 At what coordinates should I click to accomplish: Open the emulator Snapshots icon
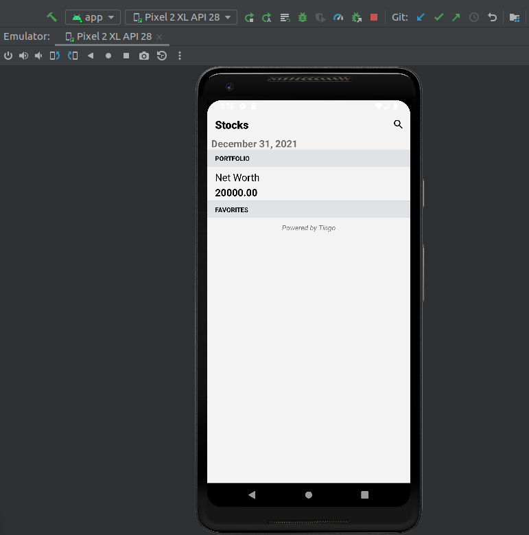[x=162, y=56]
